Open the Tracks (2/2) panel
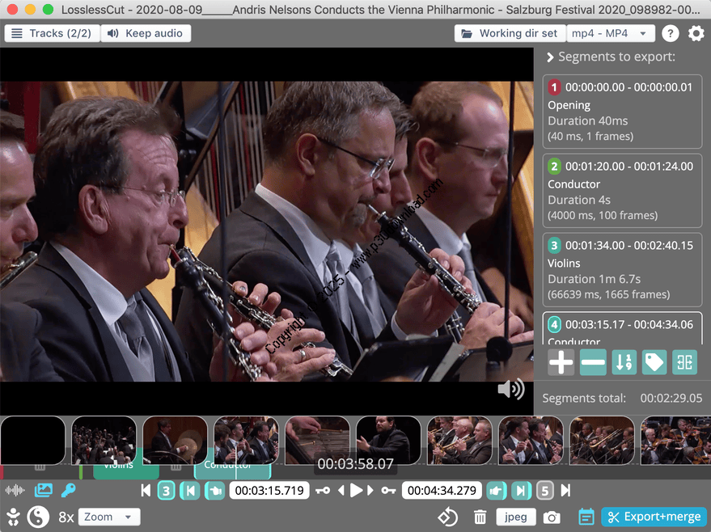Viewport: 711px width, 532px height. pos(53,33)
